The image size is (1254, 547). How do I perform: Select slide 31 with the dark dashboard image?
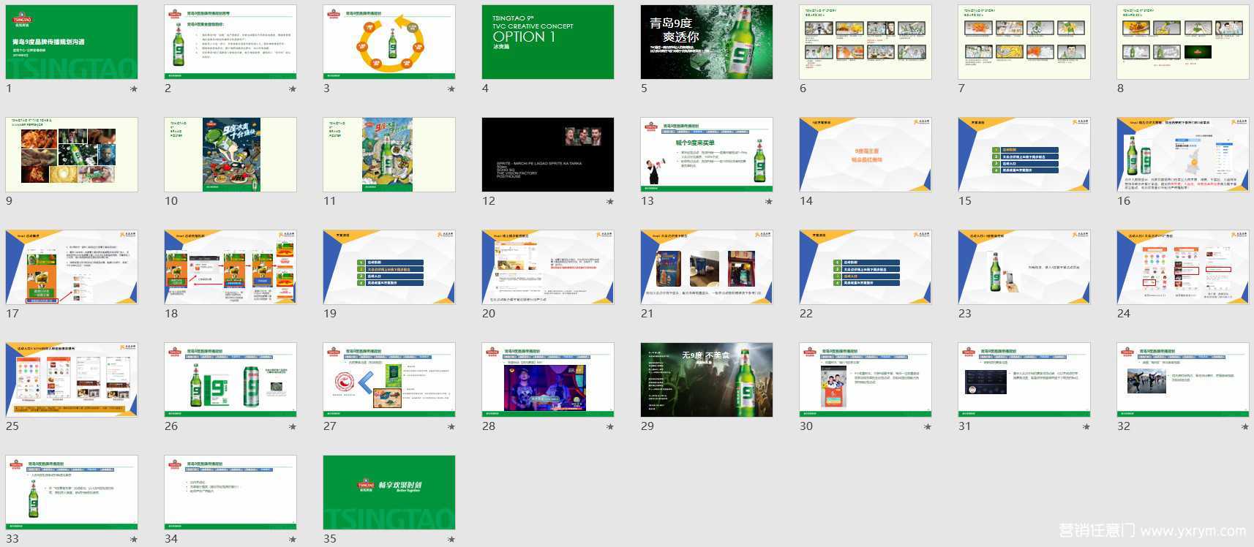click(1024, 380)
